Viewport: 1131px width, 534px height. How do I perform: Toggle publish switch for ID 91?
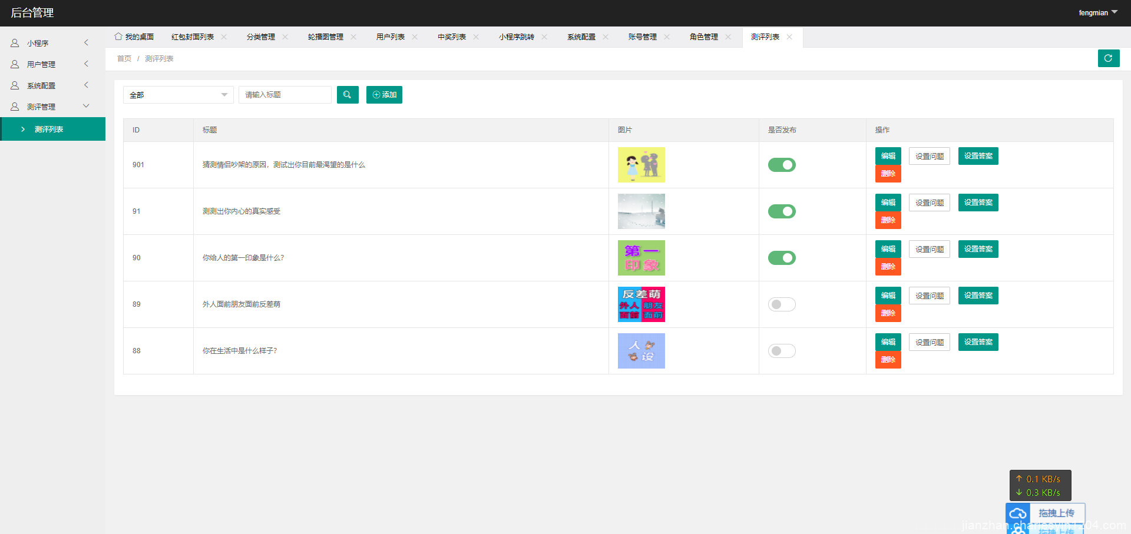pos(782,211)
